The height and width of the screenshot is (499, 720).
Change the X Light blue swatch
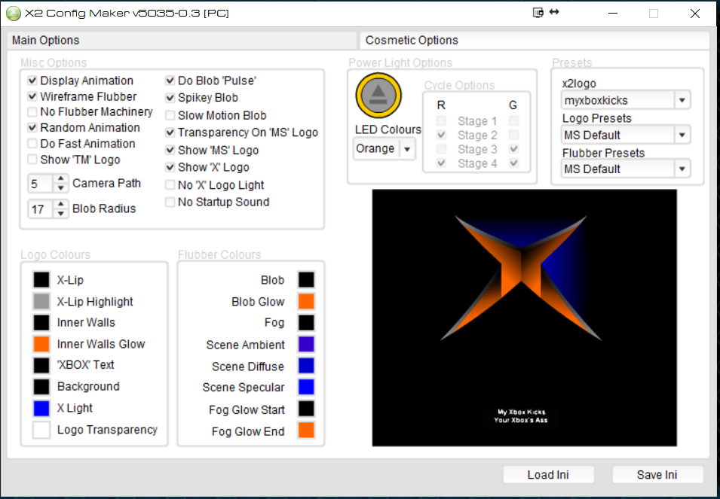coord(41,408)
